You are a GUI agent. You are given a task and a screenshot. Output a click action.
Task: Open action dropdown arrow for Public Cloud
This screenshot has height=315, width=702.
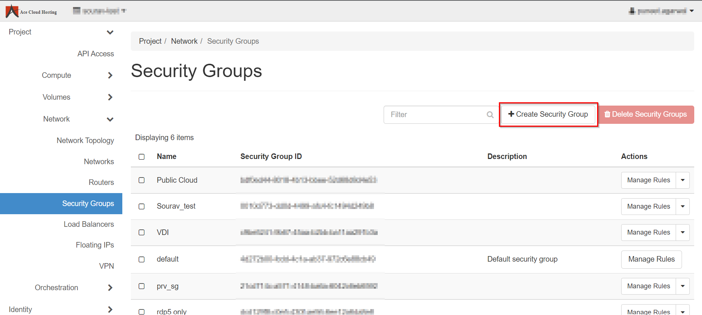point(682,180)
